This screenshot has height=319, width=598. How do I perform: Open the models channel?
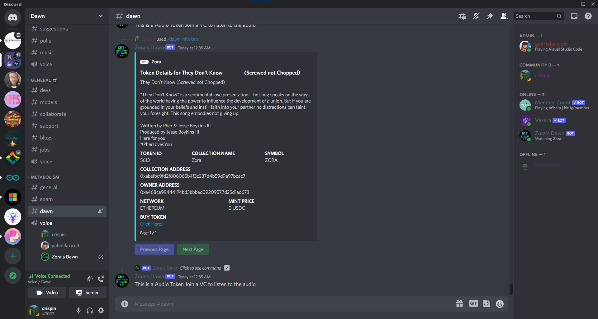[67, 102]
